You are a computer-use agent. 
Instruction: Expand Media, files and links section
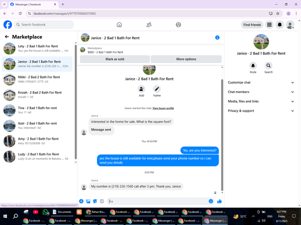point(261,101)
